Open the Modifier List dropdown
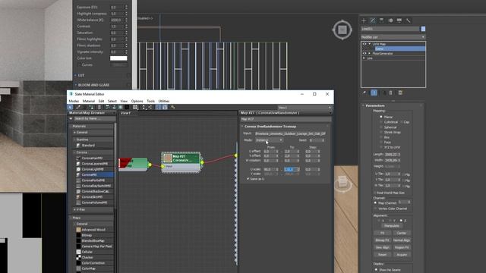Image resolution: width=486 pixels, height=273 pixels. [x=393, y=37]
